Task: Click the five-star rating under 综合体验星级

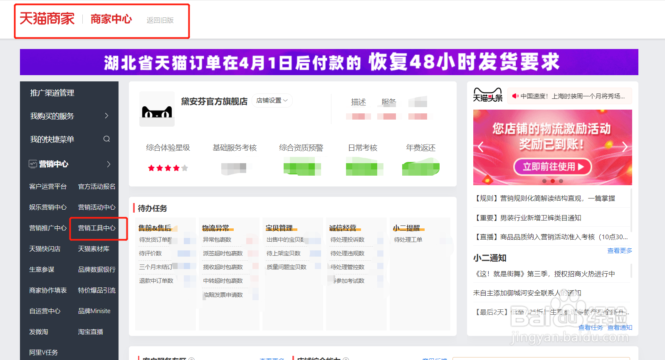Action: tap(168, 168)
